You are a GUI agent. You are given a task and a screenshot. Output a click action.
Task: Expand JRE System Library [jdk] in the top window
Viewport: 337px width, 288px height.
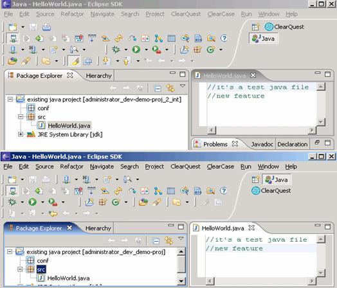[x=21, y=134]
